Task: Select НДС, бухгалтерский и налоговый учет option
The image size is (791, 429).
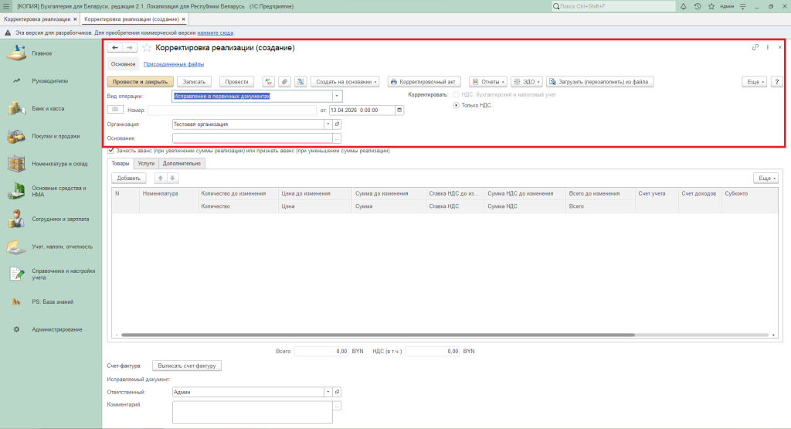Action: click(x=457, y=94)
